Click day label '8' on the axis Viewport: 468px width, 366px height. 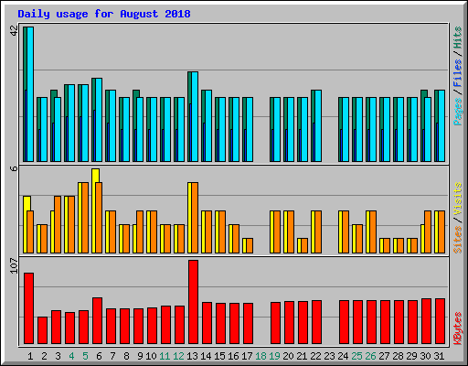[126, 356]
